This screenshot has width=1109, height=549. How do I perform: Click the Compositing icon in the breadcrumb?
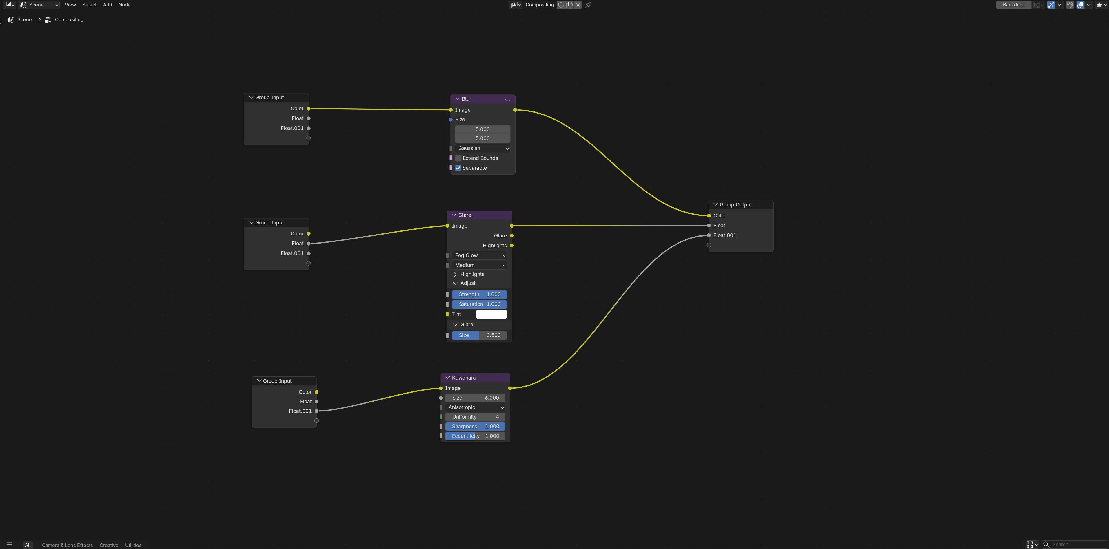coord(48,19)
